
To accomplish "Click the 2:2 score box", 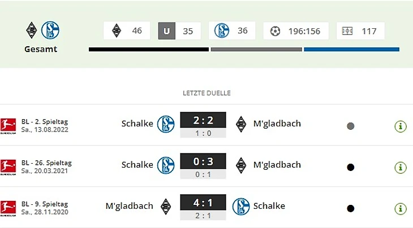I will [x=203, y=120].
